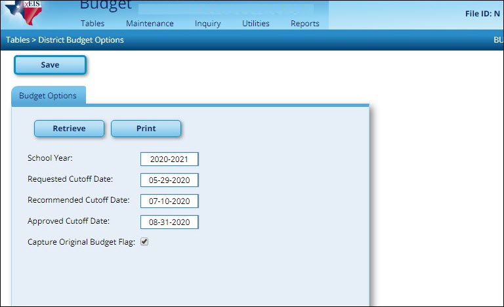Click the Retrieve button
Image resolution: width=504 pixels, height=307 pixels.
pyautogui.click(x=69, y=129)
